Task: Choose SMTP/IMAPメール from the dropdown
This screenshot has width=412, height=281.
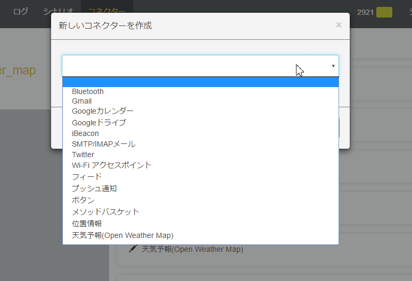Action: tap(104, 144)
